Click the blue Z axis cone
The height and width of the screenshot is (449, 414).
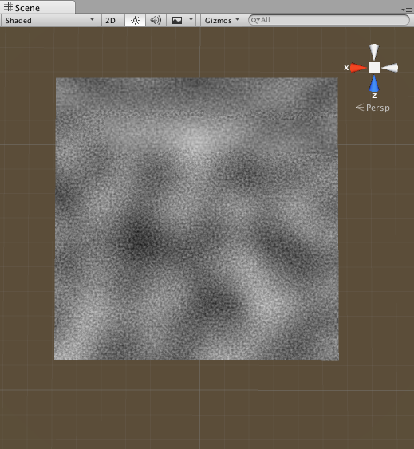coord(374,84)
